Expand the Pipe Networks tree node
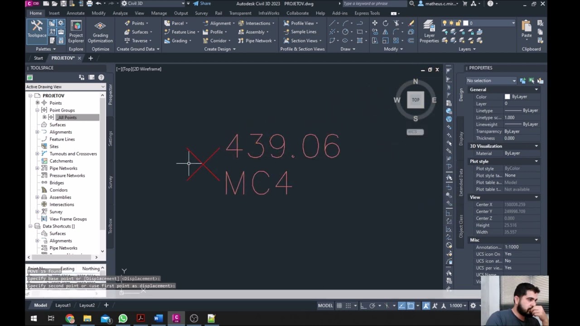The image size is (580, 326). point(38,168)
